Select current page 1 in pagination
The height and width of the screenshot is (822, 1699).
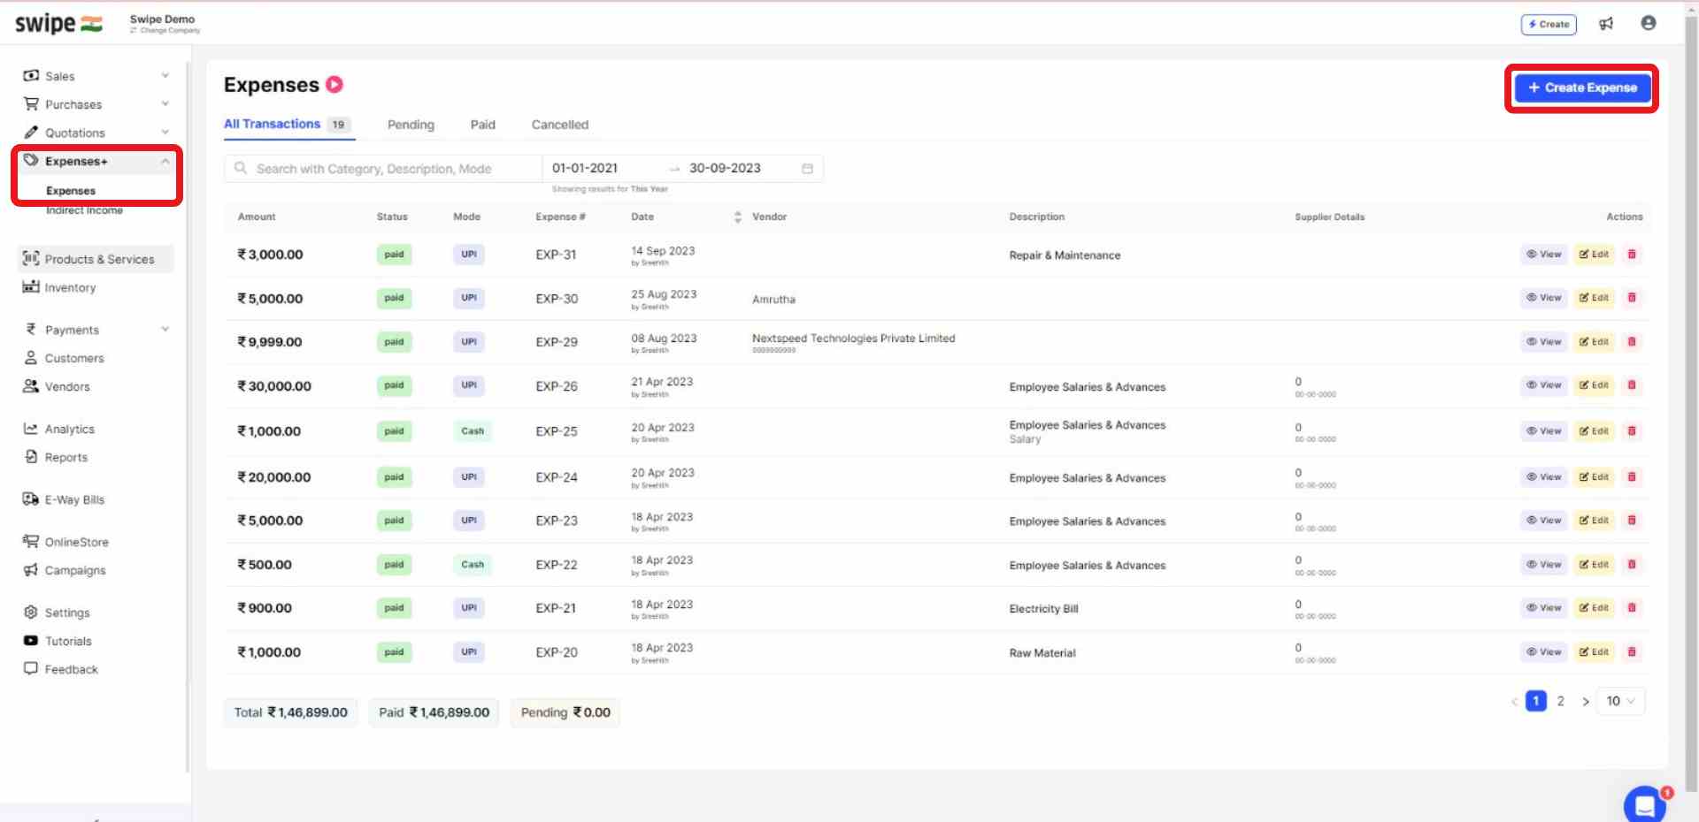pyautogui.click(x=1536, y=701)
